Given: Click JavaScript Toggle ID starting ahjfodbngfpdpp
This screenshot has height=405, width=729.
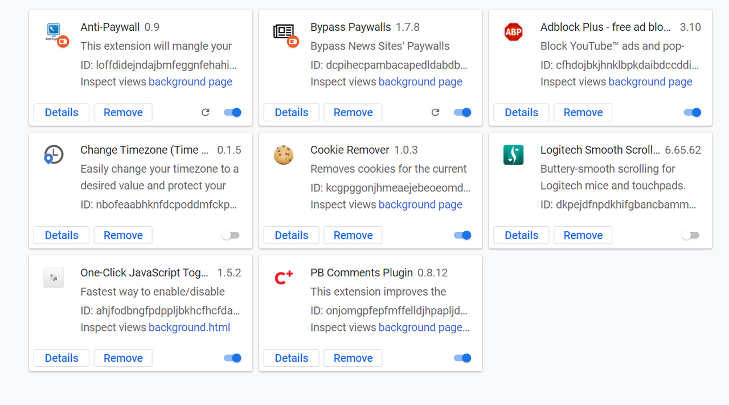Looking at the screenshot, I should tap(160, 310).
